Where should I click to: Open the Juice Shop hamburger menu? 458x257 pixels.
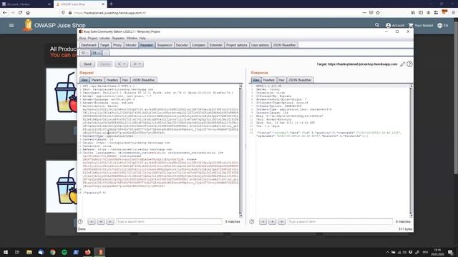click(11, 26)
